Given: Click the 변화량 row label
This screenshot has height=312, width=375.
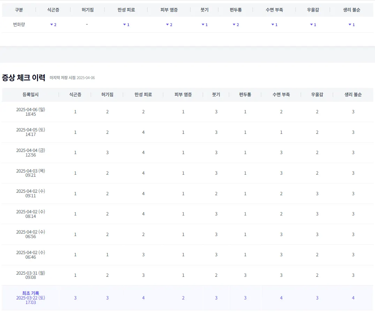Looking at the screenshot, I should coord(19,24).
